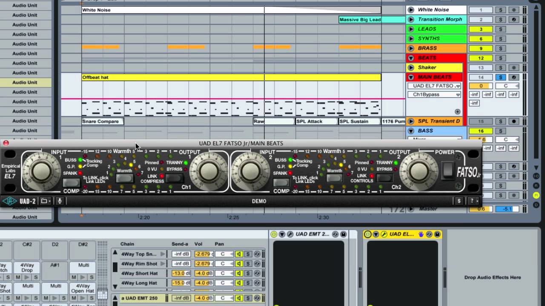
Task: Solo the White Noise track
Action: pos(501,10)
